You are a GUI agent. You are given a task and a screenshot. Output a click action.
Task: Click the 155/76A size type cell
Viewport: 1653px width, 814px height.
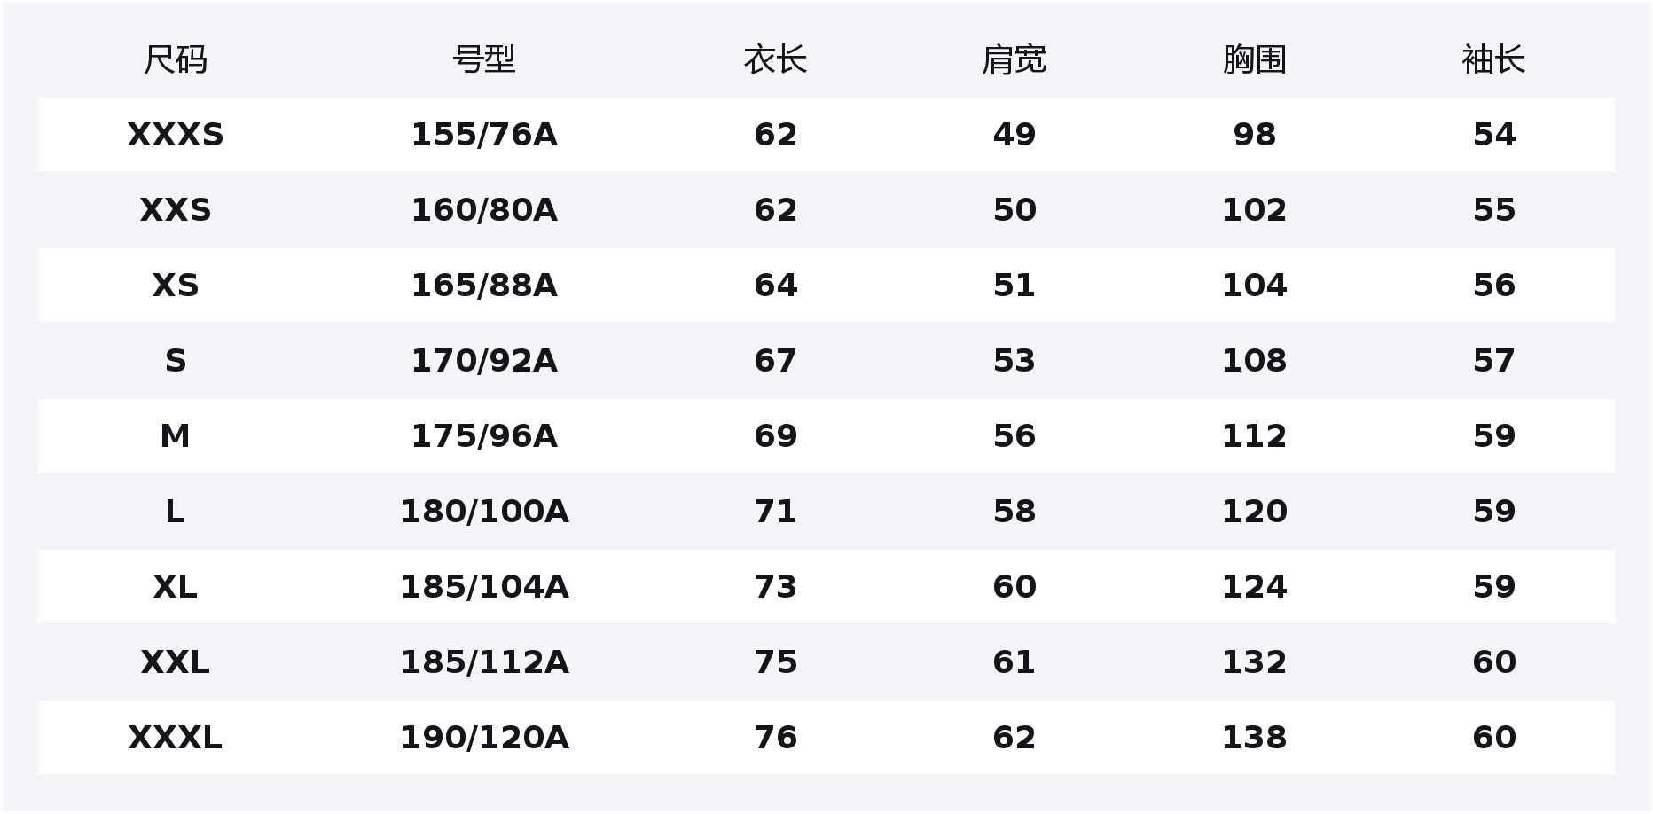[x=484, y=135]
